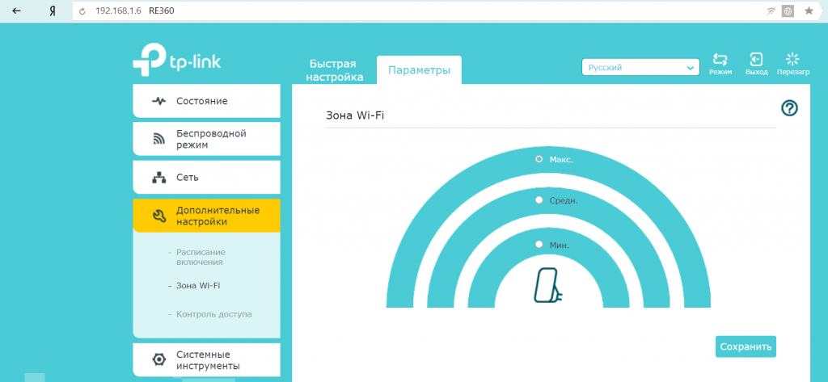This screenshot has height=382, width=828.
Task: Open the Расписание включения submenu item
Action: click(x=201, y=257)
